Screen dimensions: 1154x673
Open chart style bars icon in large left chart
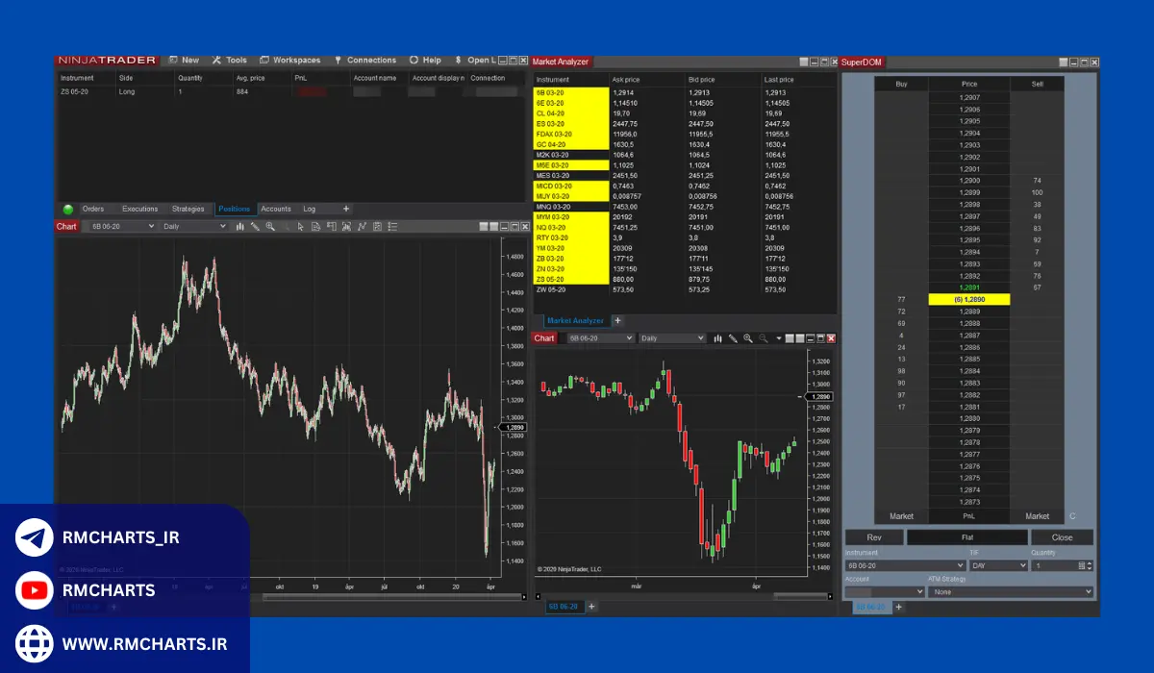[238, 227]
